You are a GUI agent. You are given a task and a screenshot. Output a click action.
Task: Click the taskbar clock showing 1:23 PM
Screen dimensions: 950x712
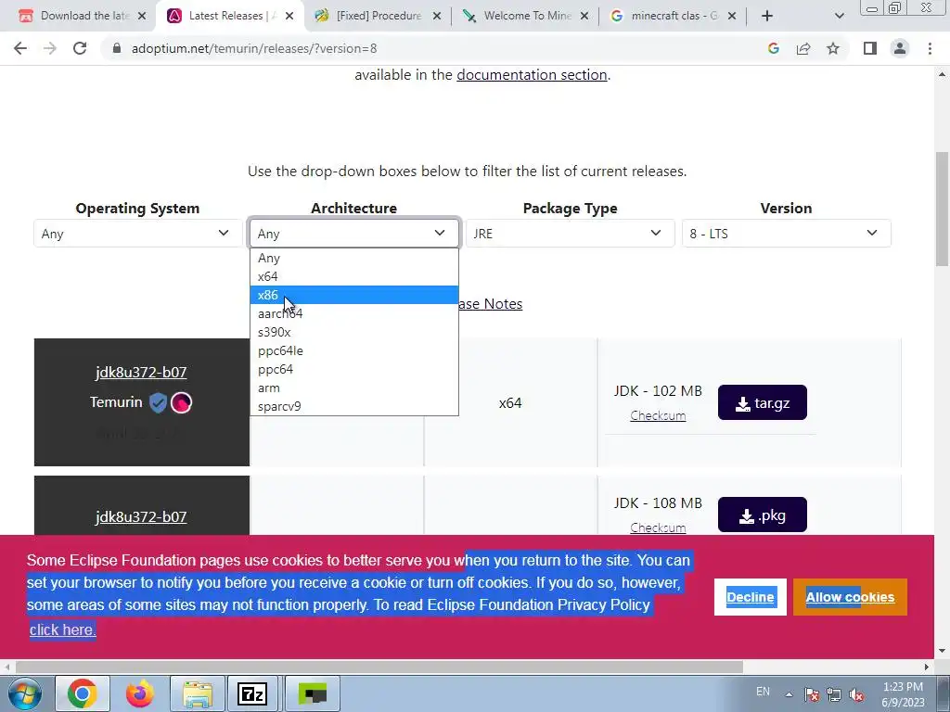pos(903,694)
